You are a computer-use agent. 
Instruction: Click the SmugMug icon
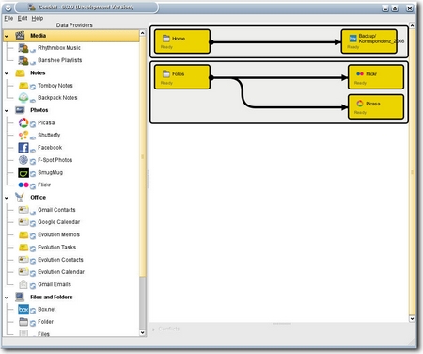coord(23,172)
